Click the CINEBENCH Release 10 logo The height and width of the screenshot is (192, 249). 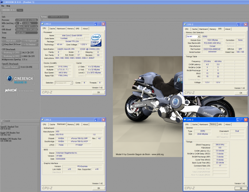[x=20, y=80]
